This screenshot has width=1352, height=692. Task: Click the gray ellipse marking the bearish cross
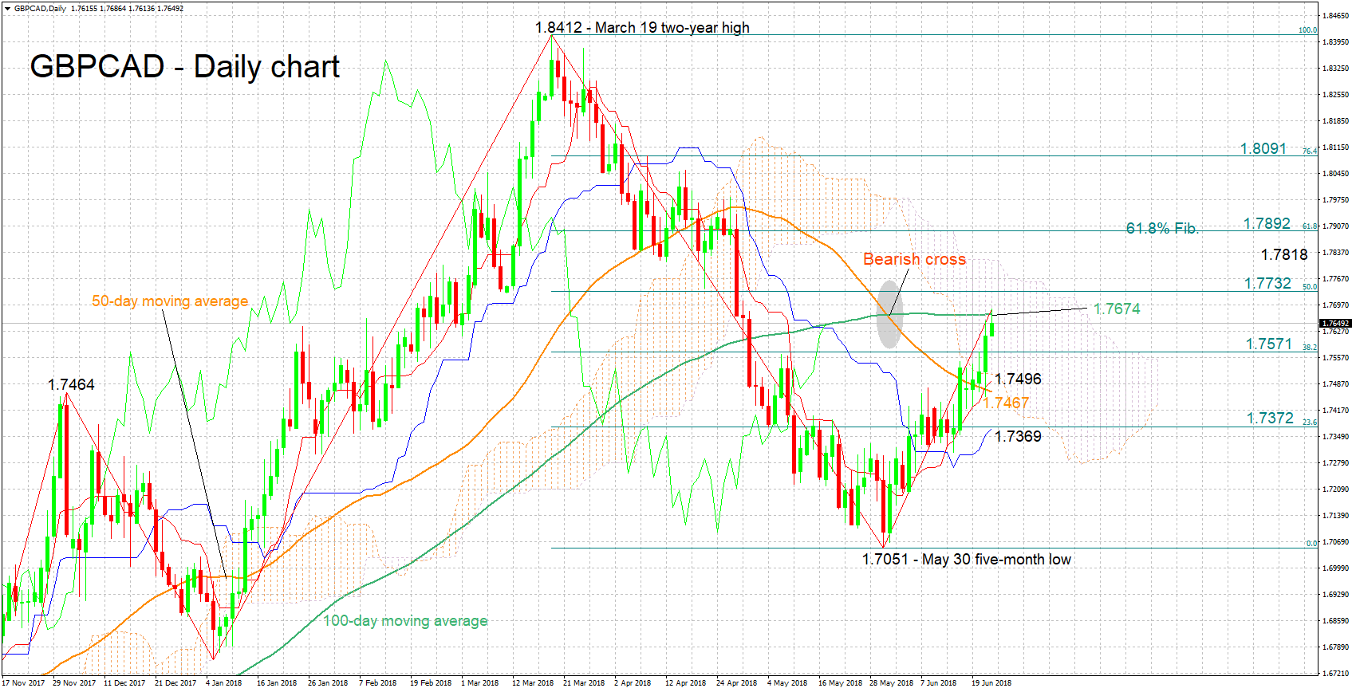coord(889,314)
